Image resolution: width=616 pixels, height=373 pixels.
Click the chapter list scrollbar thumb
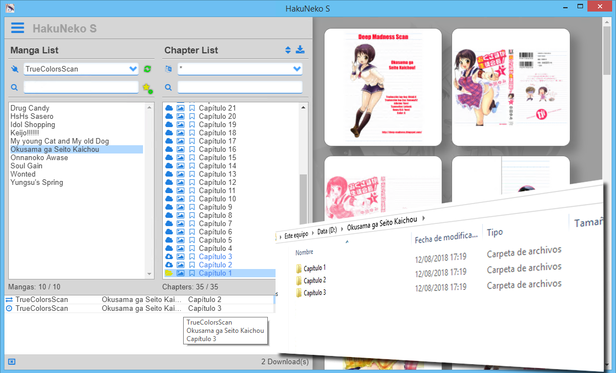click(303, 199)
